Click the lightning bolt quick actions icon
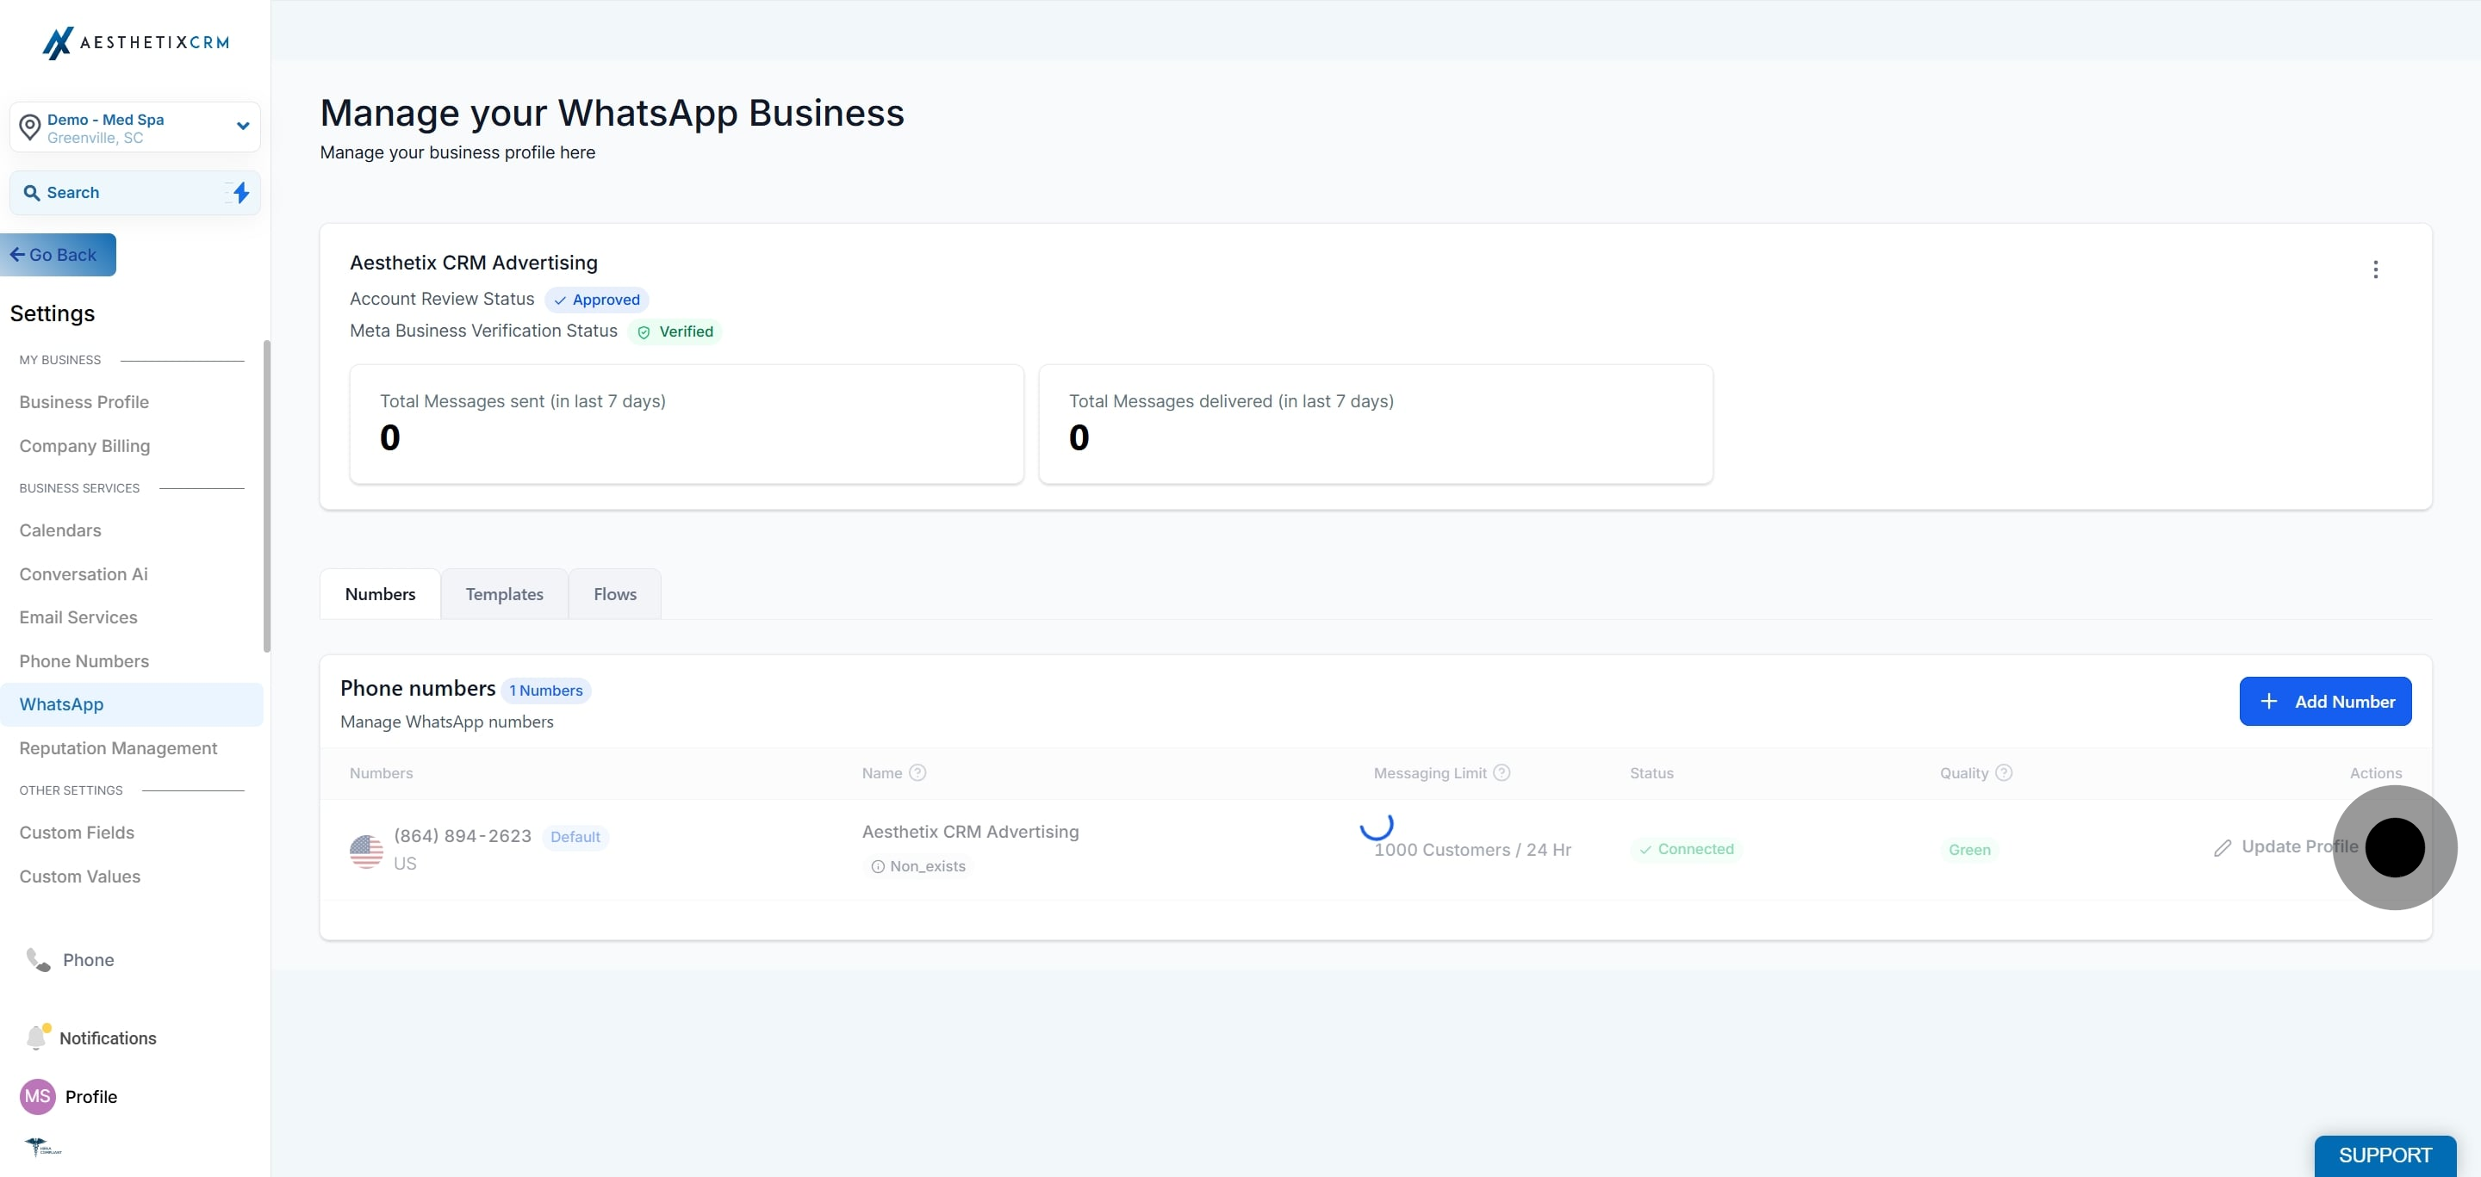The width and height of the screenshot is (2481, 1177). pyautogui.click(x=241, y=193)
